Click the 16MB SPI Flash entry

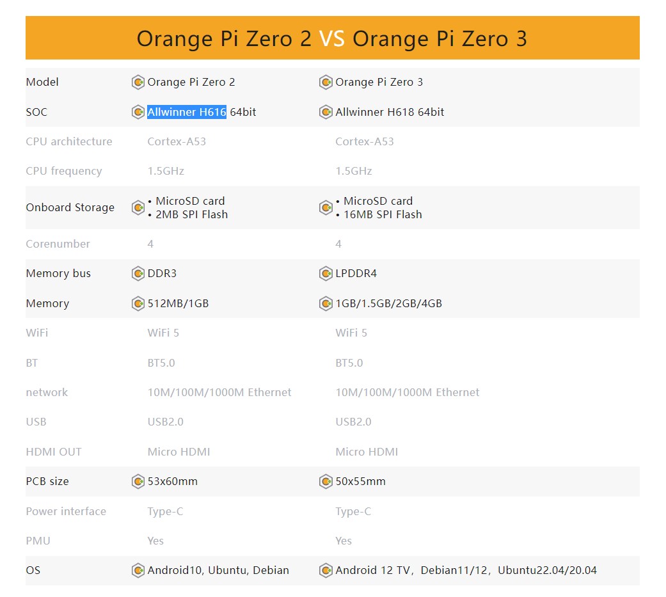click(x=383, y=214)
